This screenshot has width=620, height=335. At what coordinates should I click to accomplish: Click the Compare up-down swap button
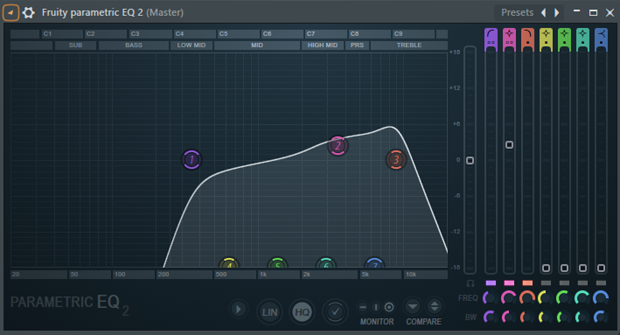pos(434,306)
